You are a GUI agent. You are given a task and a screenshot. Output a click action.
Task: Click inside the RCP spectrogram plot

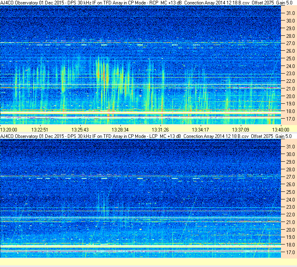tap(140, 65)
